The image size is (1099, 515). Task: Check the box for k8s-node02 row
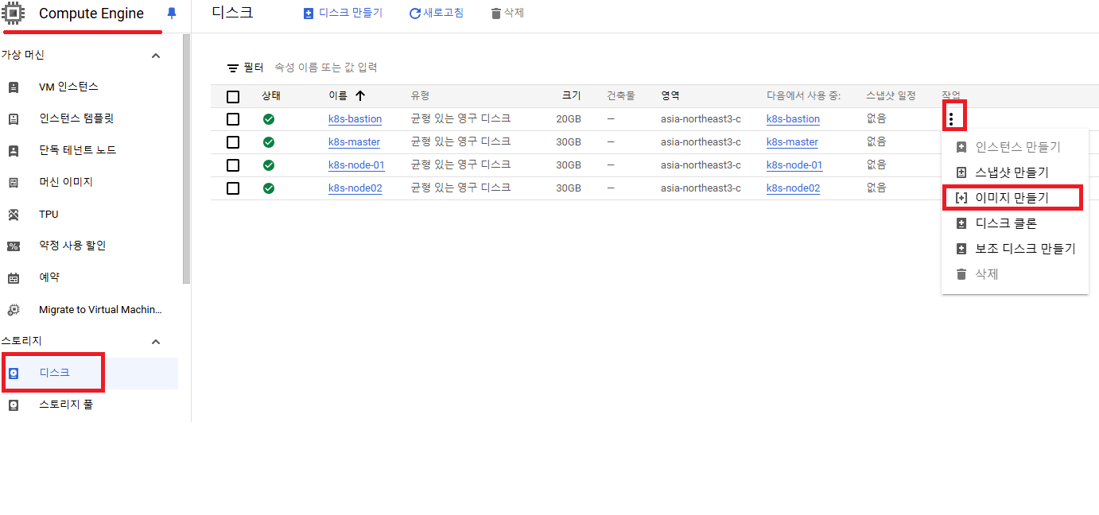pyautogui.click(x=233, y=188)
